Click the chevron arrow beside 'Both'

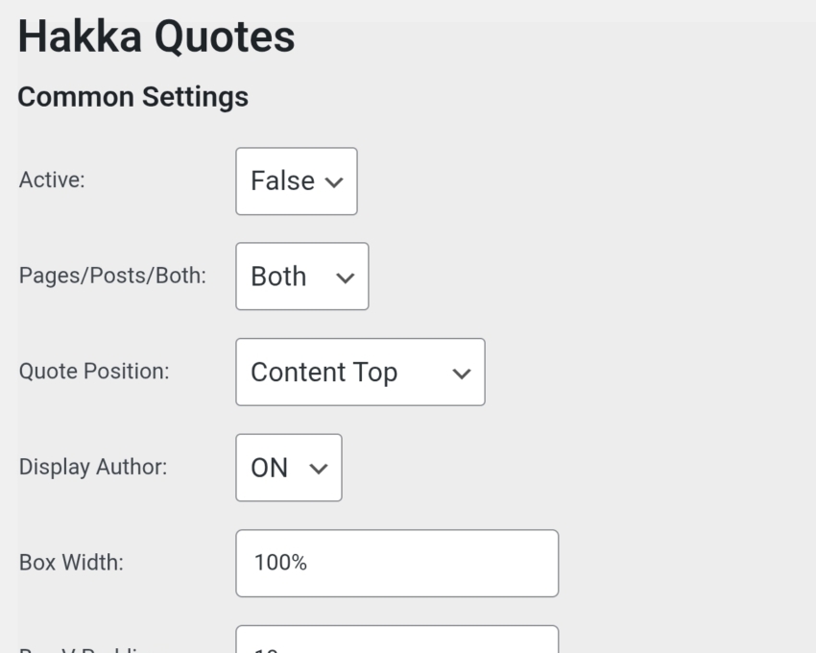coord(345,278)
